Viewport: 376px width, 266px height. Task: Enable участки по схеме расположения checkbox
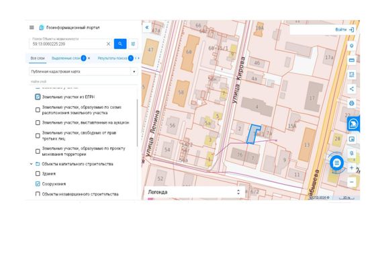(x=38, y=110)
